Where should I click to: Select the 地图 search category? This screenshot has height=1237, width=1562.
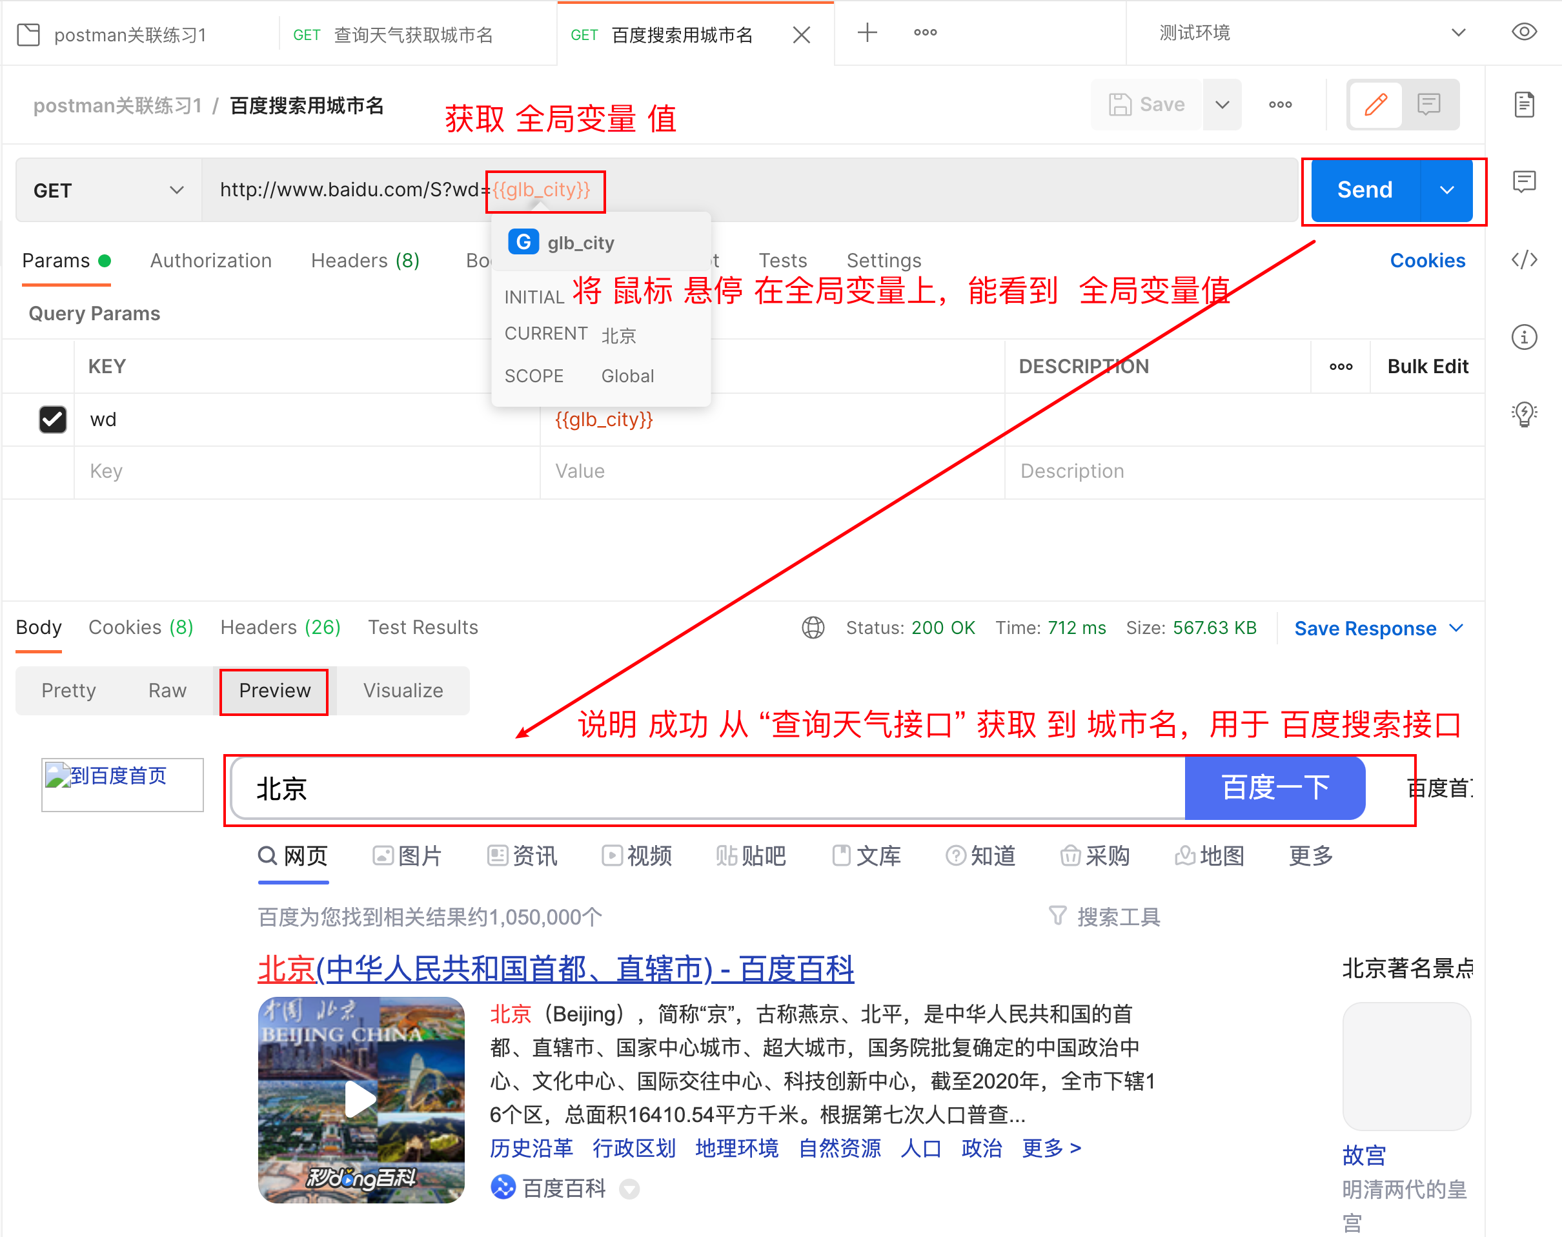click(1208, 856)
